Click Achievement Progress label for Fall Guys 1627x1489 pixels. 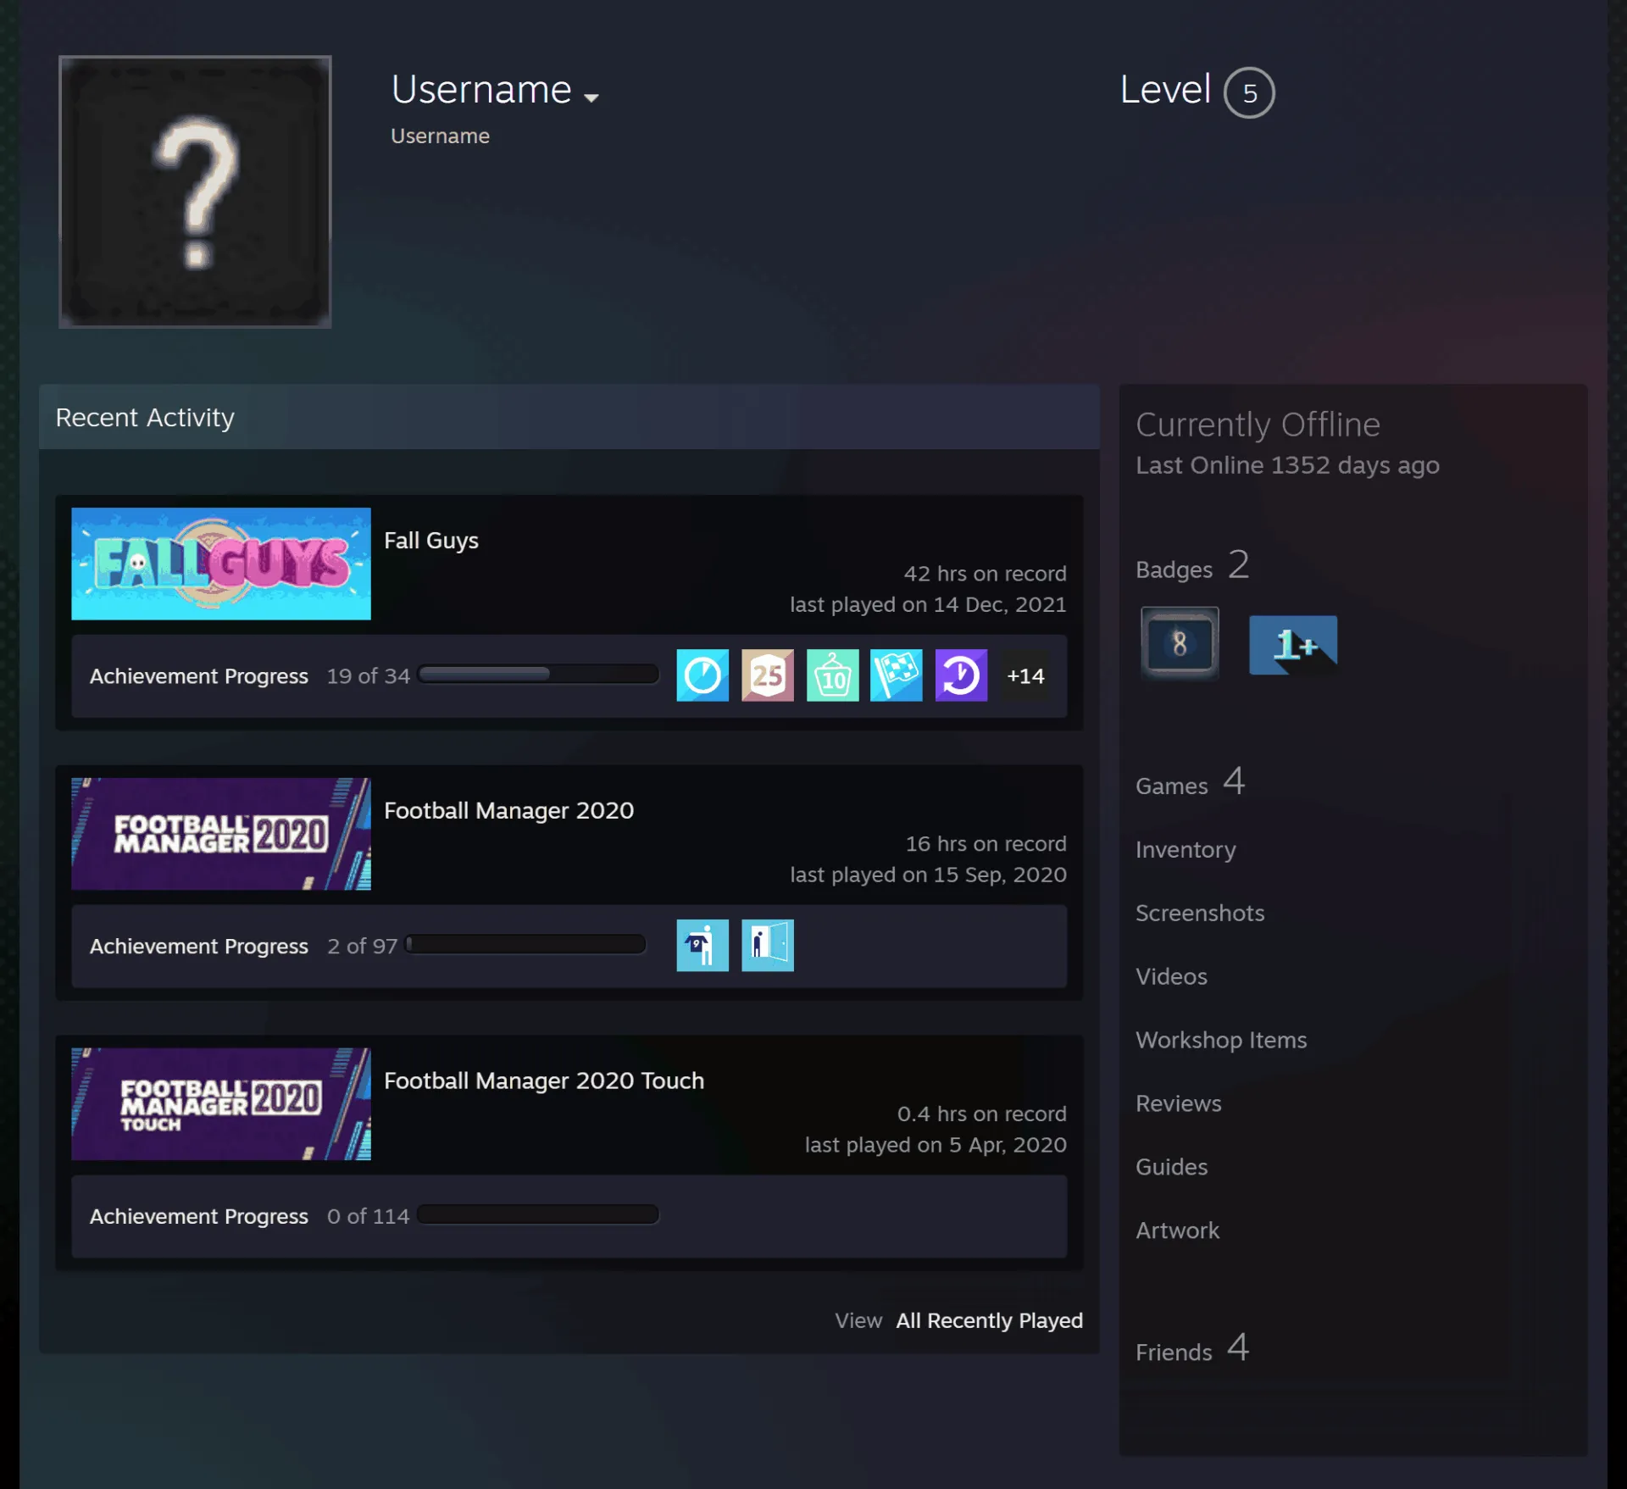tap(199, 676)
